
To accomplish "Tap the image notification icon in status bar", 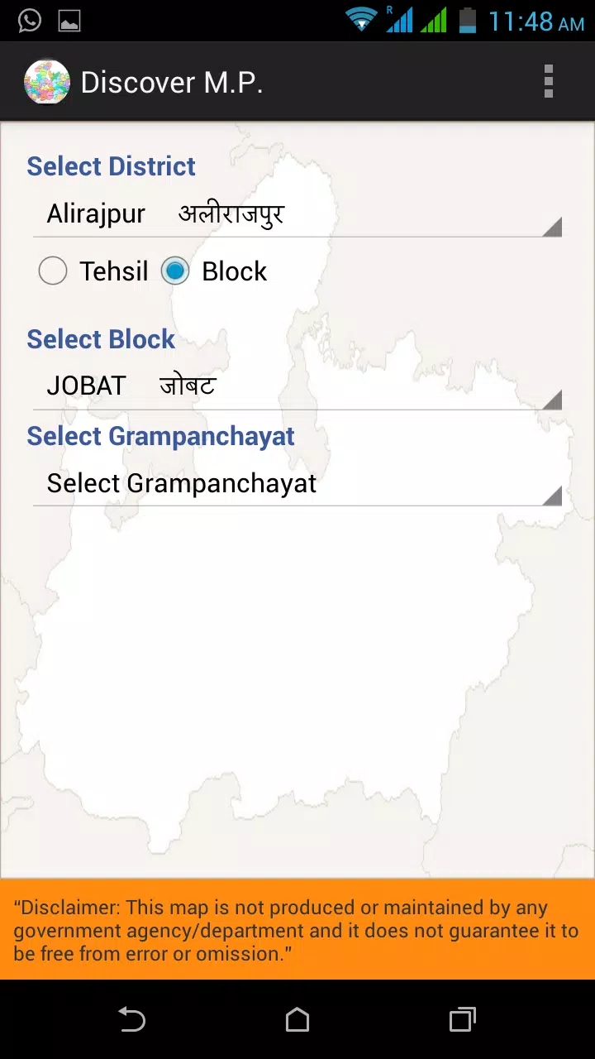I will point(69,22).
